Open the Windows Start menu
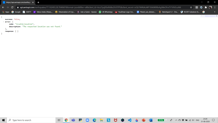This screenshot has height=123, width=218. (x=3, y=120)
